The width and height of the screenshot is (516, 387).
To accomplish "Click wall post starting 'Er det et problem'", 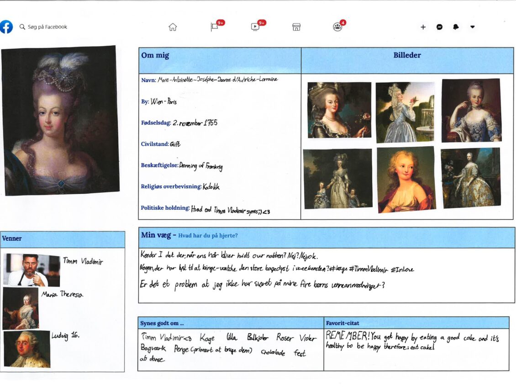I will click(263, 285).
